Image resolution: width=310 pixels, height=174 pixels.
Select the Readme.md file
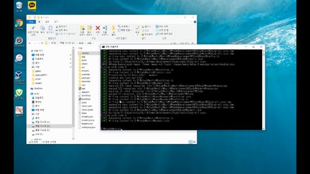86,124
